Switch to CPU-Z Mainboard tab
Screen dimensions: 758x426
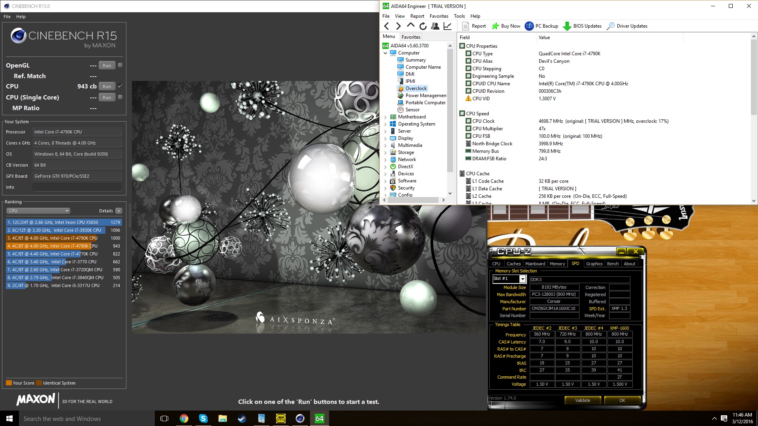coord(535,264)
